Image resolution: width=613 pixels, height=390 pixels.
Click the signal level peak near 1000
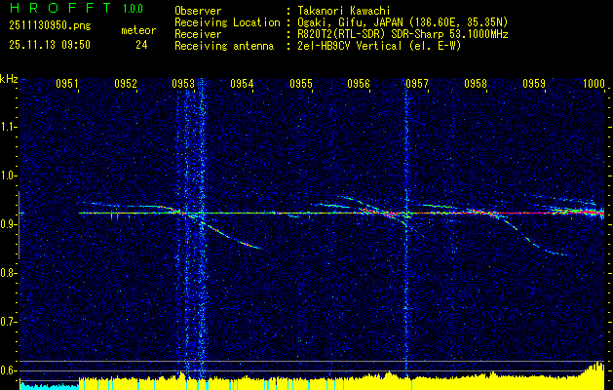pos(596,375)
